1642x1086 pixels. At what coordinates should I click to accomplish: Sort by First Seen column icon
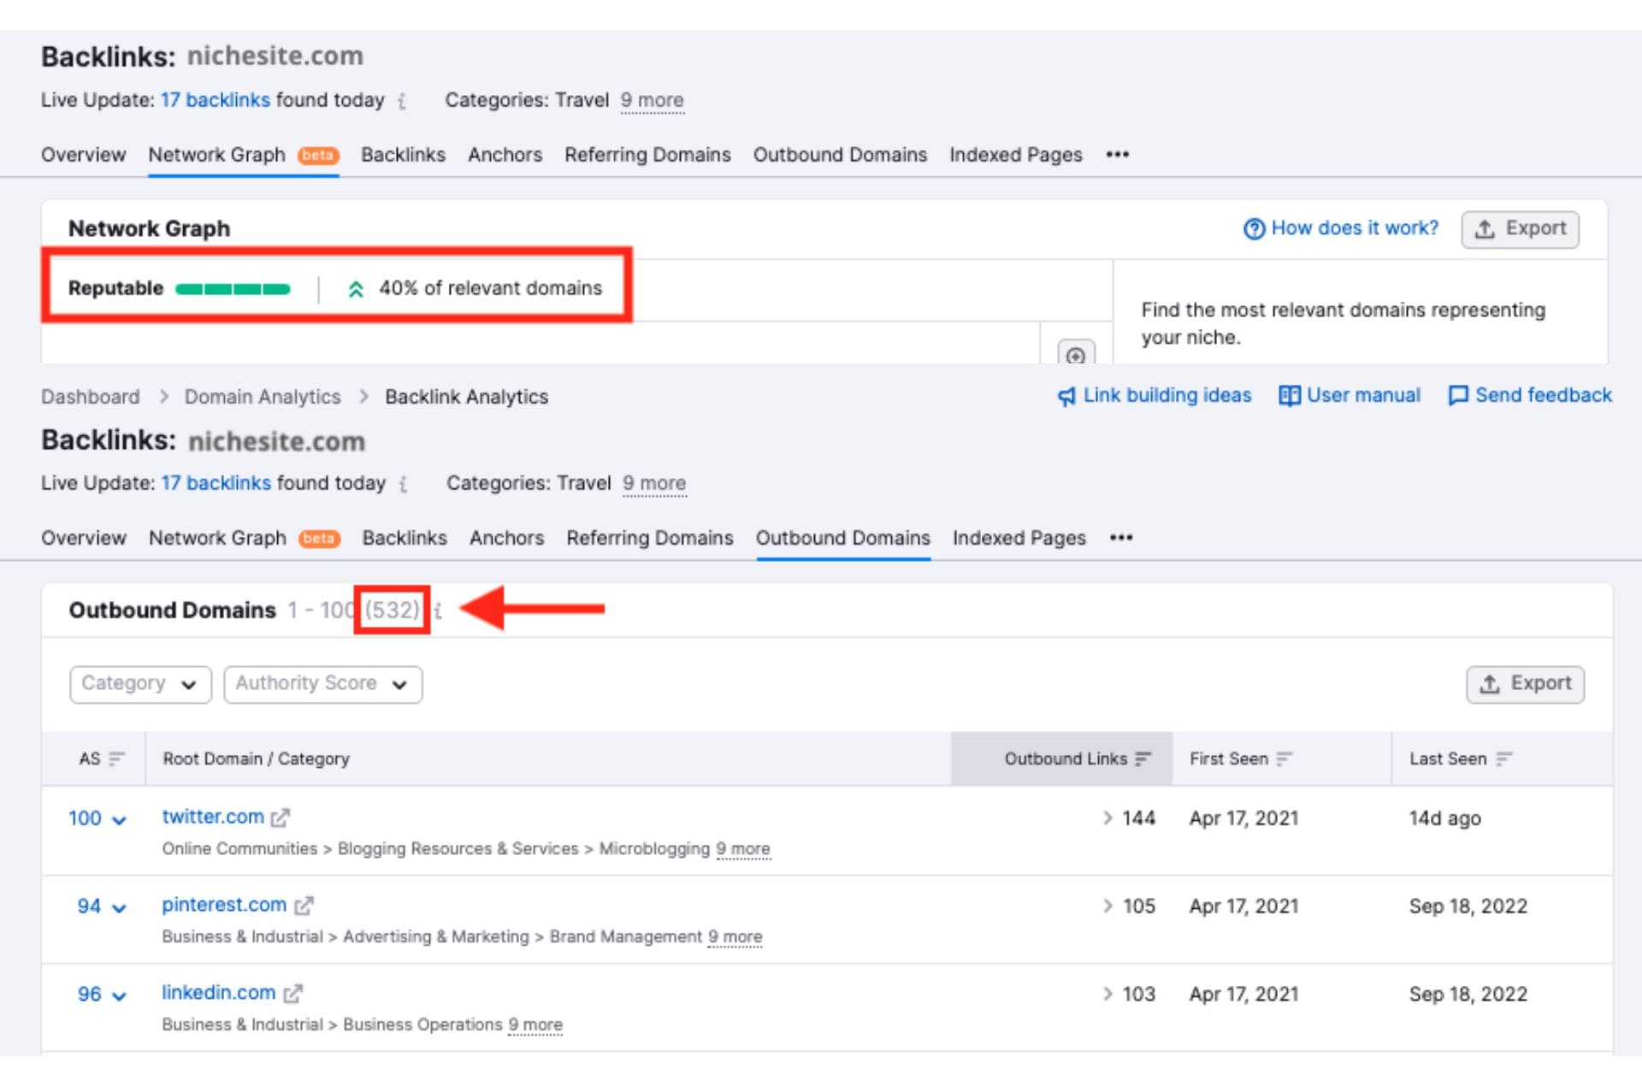[x=1284, y=758]
